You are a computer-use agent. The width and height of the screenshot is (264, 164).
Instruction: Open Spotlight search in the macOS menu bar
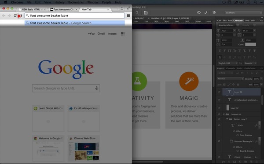(x=255, y=2)
